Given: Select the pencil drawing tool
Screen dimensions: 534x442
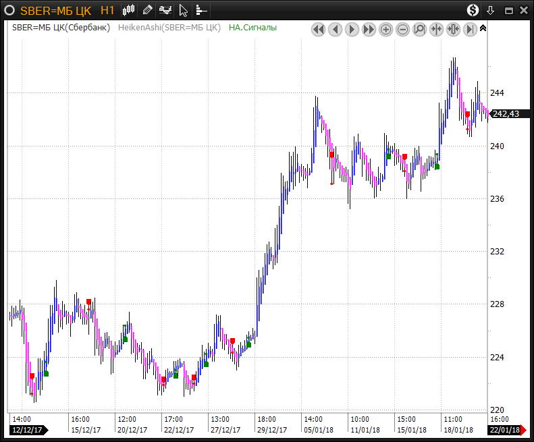Looking at the screenshot, I should coord(147,10).
